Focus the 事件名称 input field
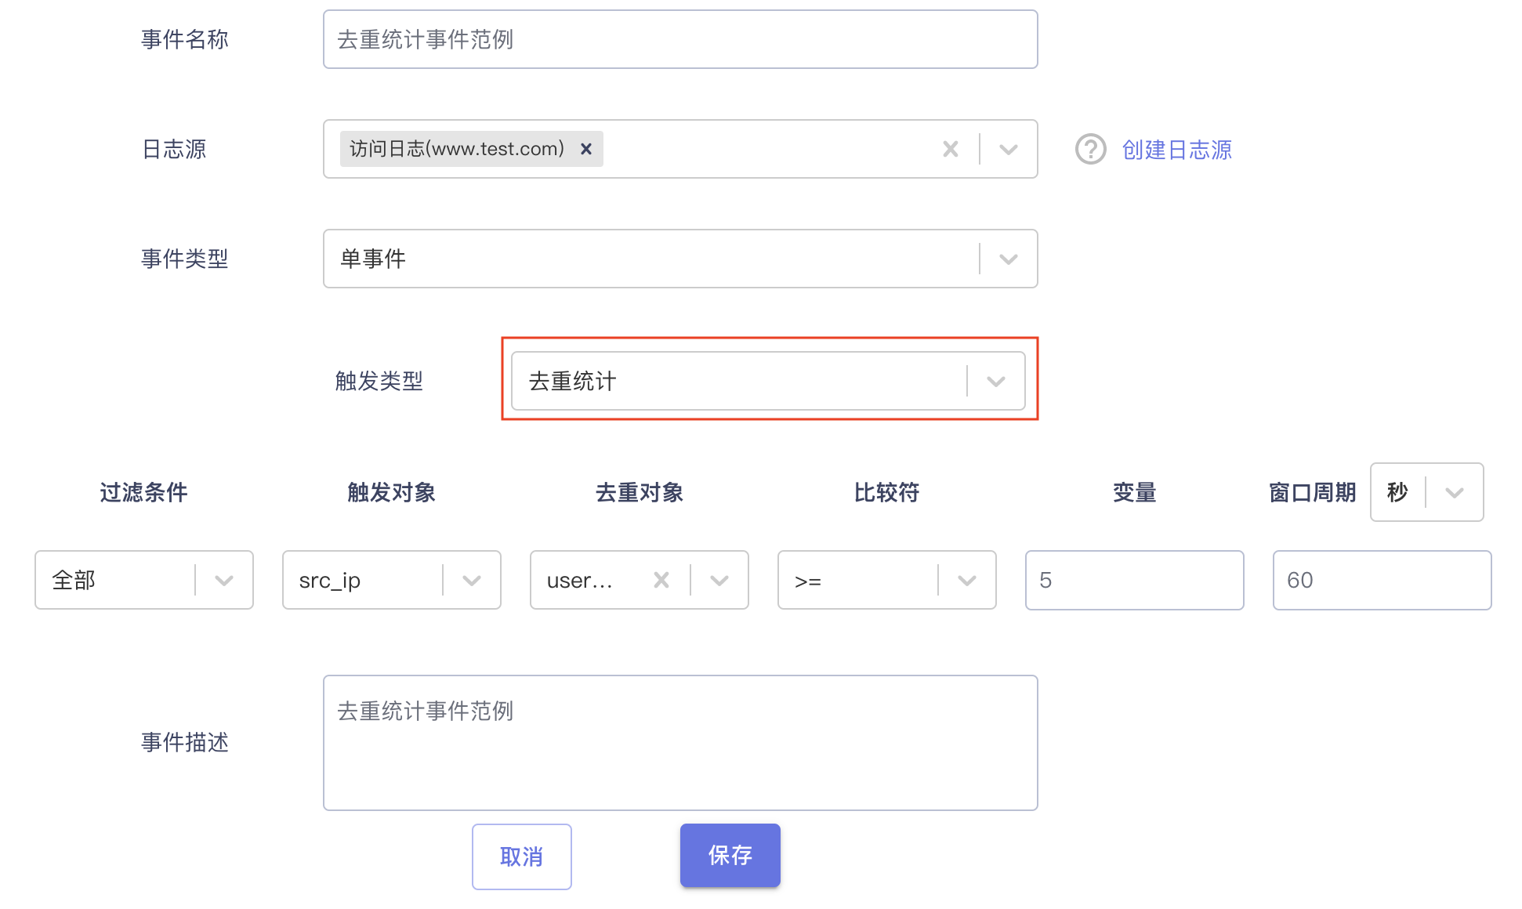 (680, 39)
